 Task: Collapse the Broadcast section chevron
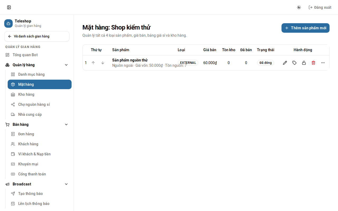66,184
